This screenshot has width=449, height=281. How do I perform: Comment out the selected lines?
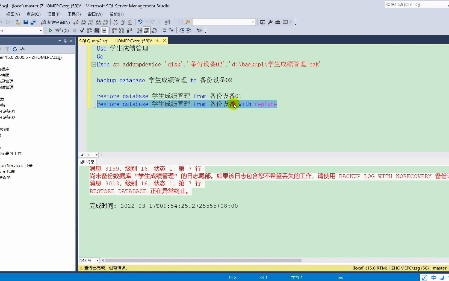click(164, 30)
